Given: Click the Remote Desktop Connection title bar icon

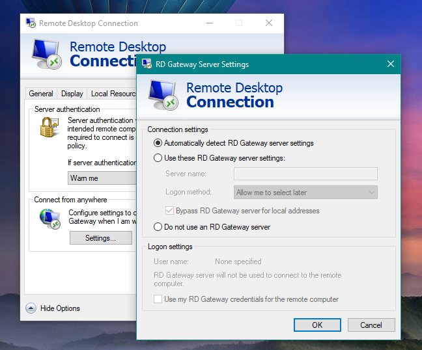Looking at the screenshot, I should click(x=31, y=23).
